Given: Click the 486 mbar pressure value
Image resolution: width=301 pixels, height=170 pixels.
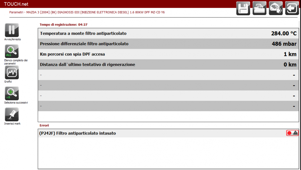Looking at the screenshot, I should 284,44.
